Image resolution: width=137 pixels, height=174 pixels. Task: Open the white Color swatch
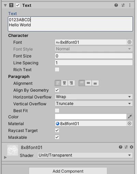click(x=91, y=117)
